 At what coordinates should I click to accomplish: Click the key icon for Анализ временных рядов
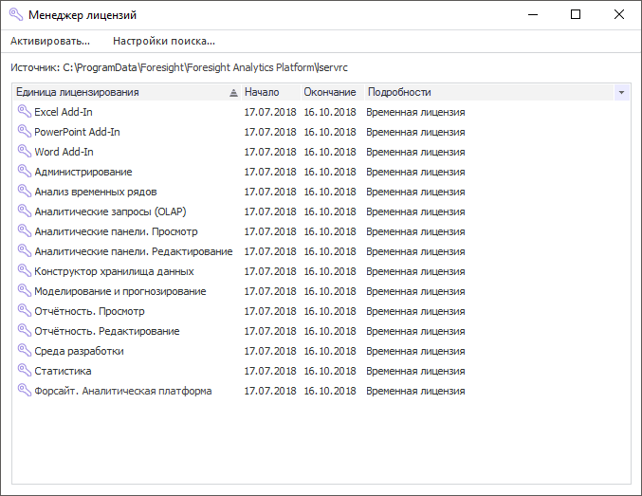click(24, 192)
